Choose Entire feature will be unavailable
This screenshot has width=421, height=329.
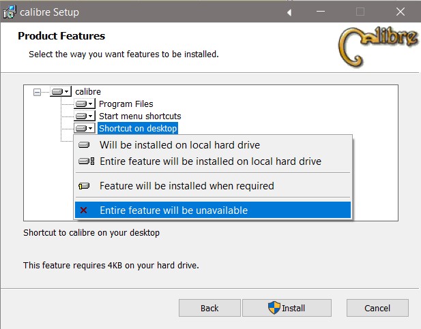point(213,210)
